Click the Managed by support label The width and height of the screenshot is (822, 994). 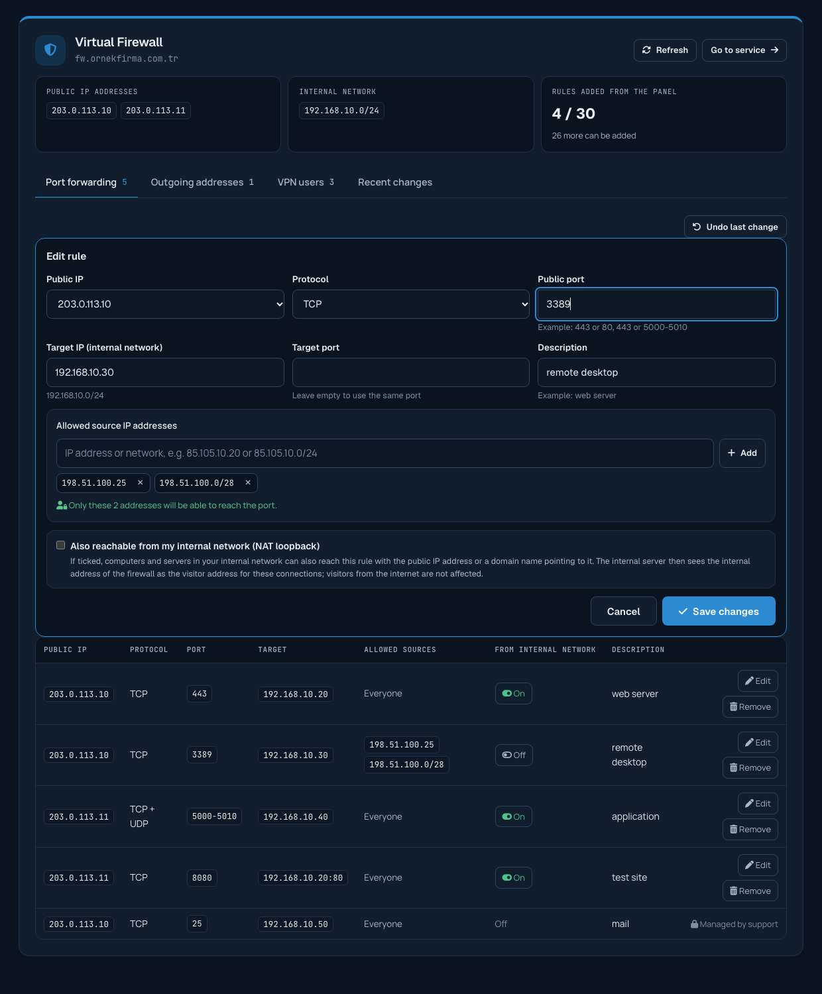tap(734, 924)
